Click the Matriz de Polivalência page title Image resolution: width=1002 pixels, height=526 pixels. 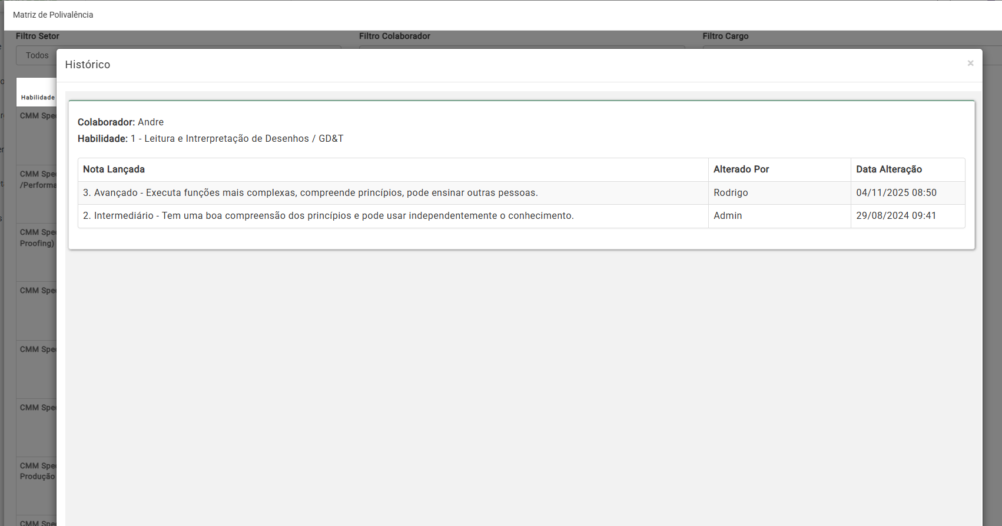pos(53,15)
